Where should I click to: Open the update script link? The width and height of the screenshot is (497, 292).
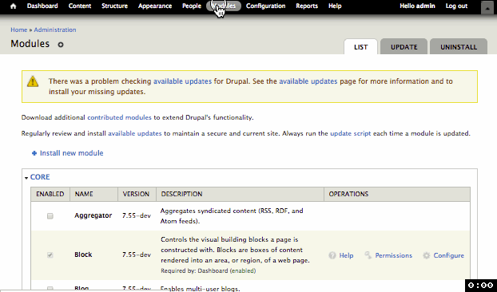coord(351,133)
